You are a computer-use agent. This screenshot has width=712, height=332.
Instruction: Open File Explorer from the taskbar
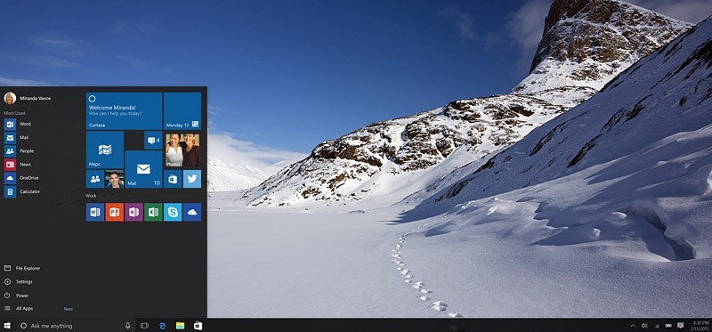181,326
